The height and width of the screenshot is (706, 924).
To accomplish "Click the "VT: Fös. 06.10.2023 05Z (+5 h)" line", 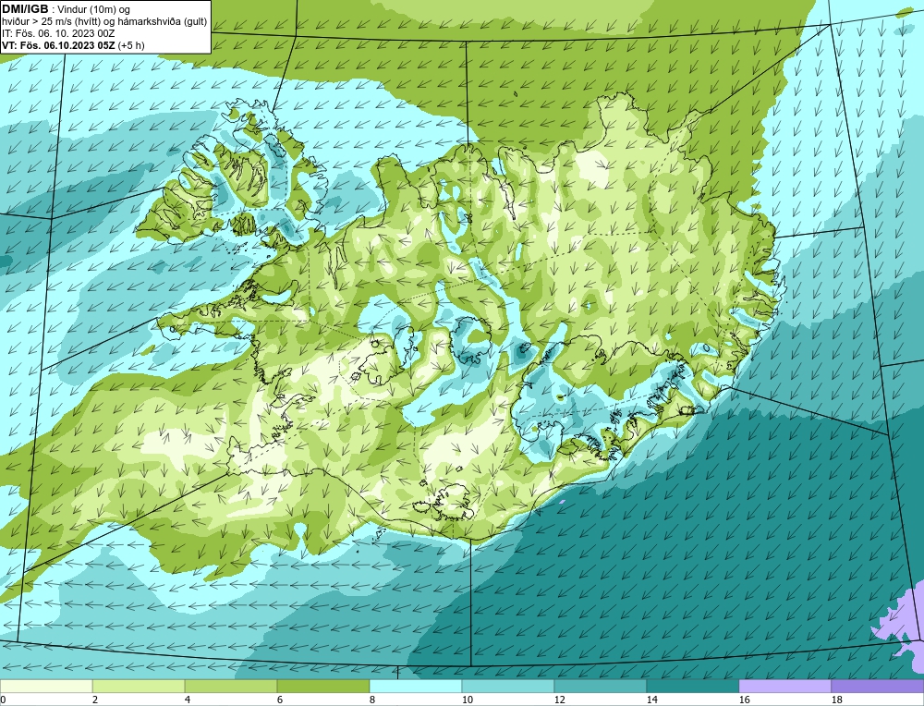I will (73, 45).
